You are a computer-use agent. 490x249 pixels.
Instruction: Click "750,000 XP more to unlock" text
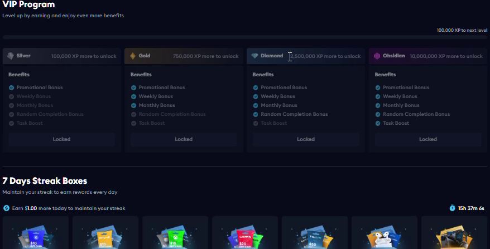tap(205, 56)
